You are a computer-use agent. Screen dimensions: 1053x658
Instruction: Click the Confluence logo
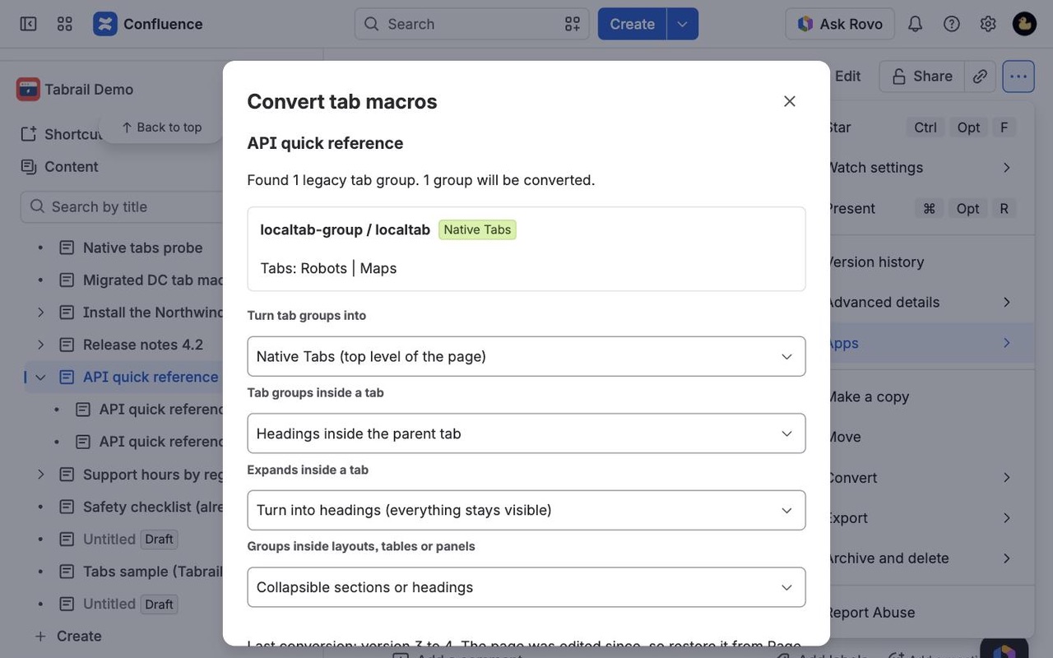coord(104,24)
